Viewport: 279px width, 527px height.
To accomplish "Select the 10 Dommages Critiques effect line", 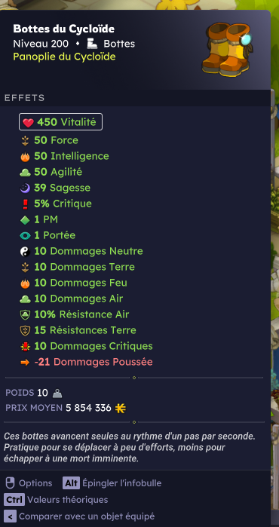I will pos(87,346).
